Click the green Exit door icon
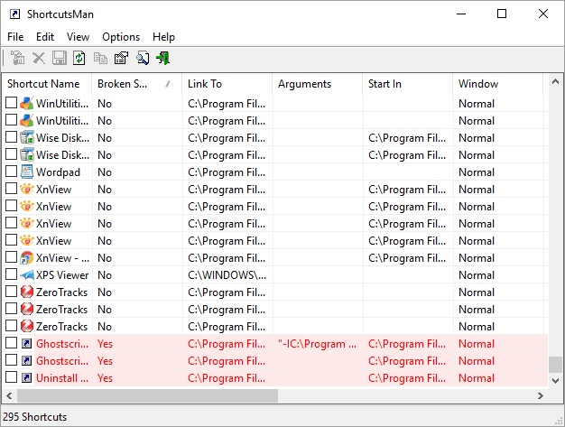This screenshot has height=427, width=565. (x=163, y=58)
